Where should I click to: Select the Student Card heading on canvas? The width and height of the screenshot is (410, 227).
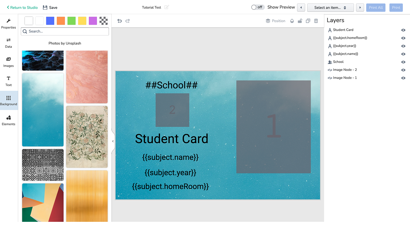(172, 139)
